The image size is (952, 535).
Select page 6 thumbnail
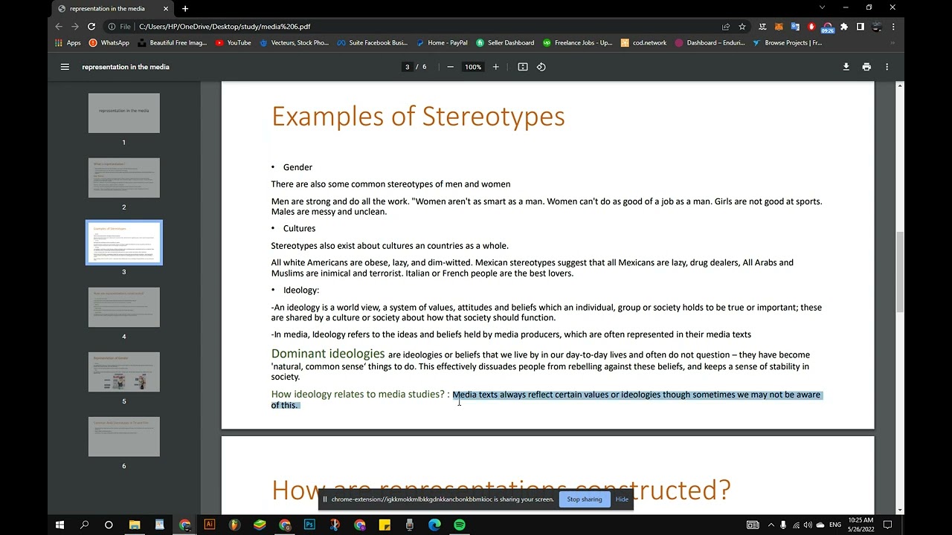point(124,436)
